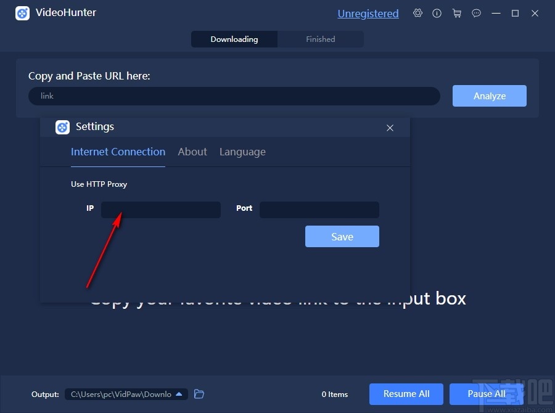Switch to the Finished tab
This screenshot has width=555, height=413.
pos(320,39)
